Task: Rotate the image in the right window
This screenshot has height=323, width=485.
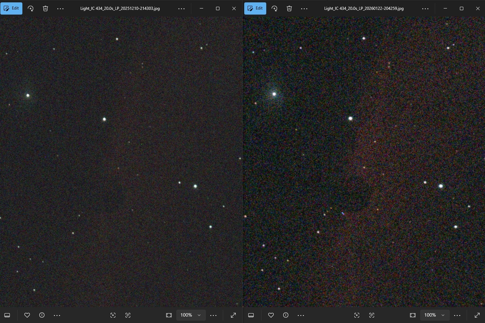Action: pyautogui.click(x=274, y=8)
